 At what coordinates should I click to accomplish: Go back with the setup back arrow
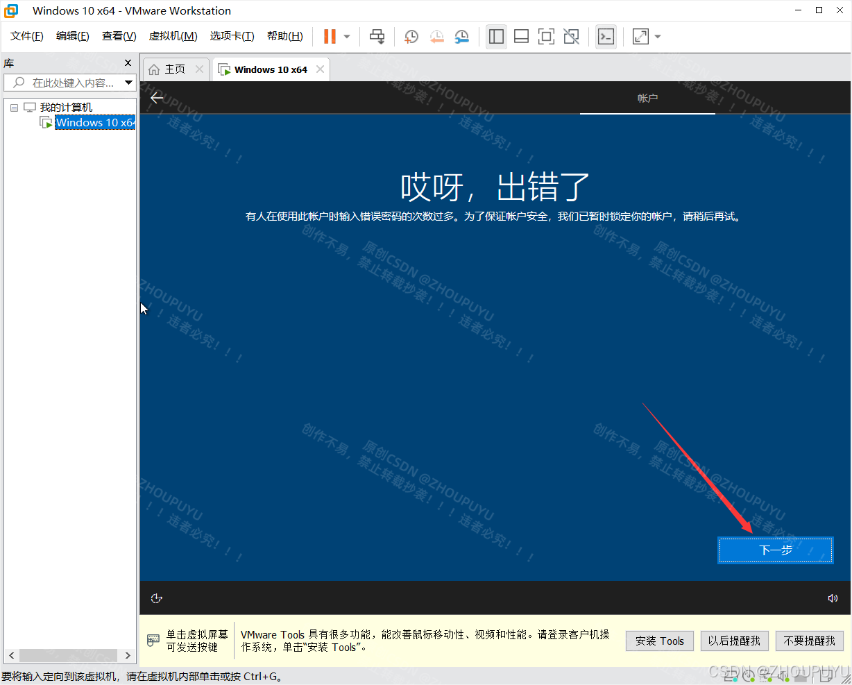click(x=157, y=97)
